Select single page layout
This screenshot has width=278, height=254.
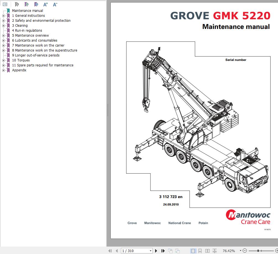coord(193,251)
